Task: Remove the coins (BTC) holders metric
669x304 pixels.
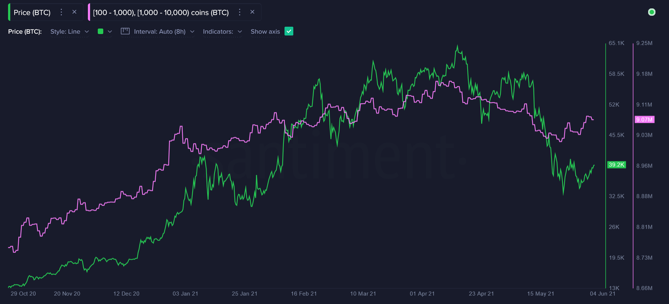Action: point(252,12)
